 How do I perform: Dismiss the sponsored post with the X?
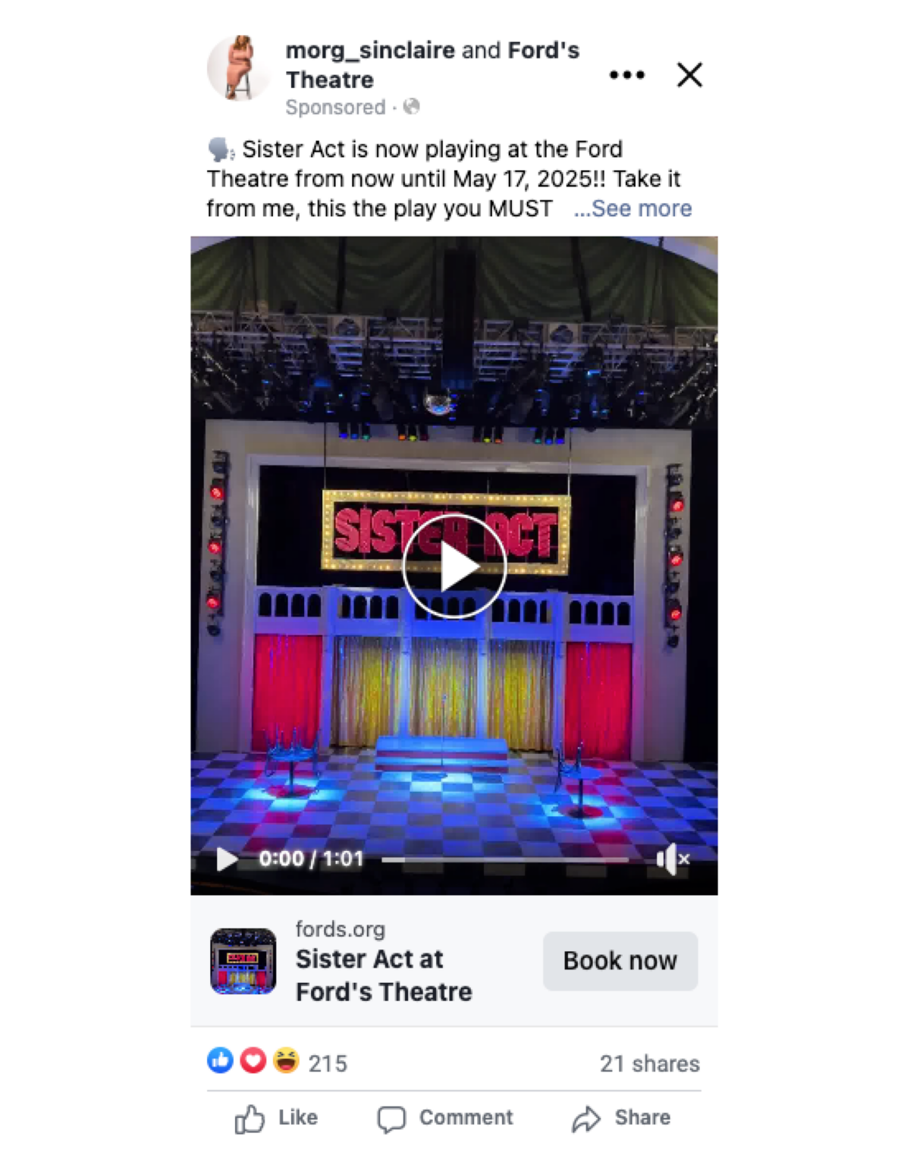pyautogui.click(x=689, y=75)
